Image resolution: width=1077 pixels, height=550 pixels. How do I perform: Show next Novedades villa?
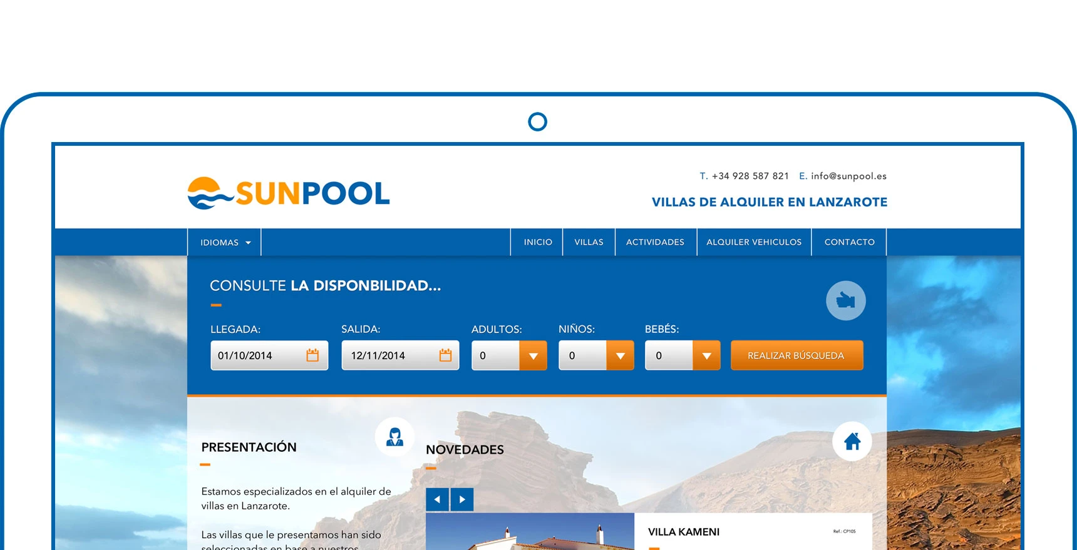pos(462,499)
